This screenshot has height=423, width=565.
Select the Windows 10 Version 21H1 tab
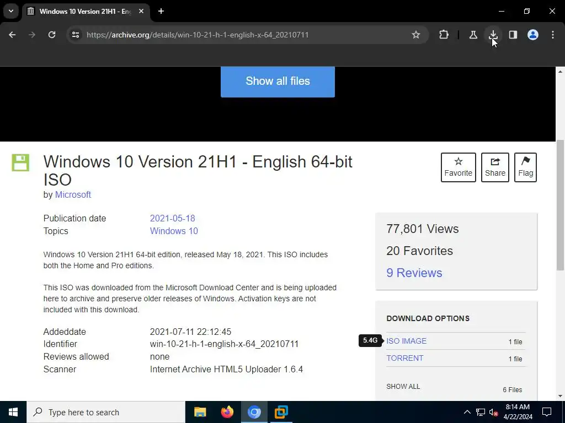click(x=86, y=12)
